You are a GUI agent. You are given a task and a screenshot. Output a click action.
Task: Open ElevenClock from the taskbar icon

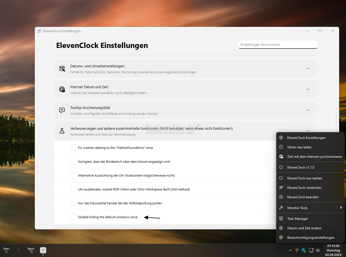(x=43, y=251)
